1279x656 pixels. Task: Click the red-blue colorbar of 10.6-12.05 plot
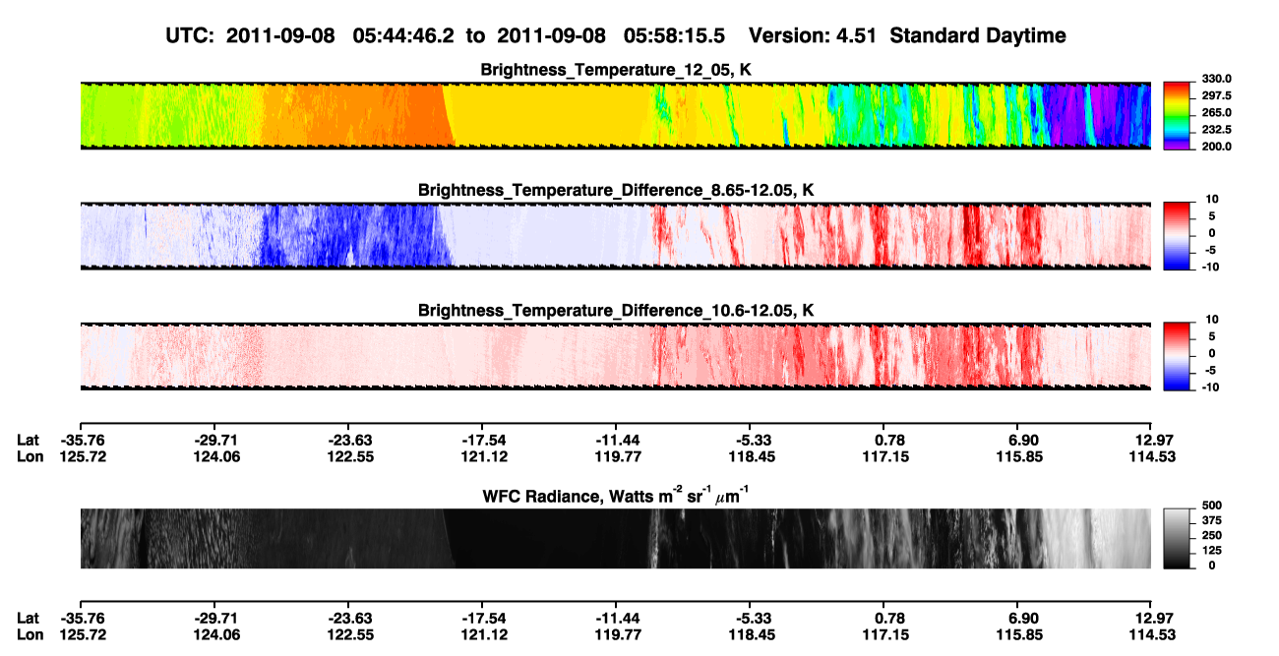tap(1178, 356)
